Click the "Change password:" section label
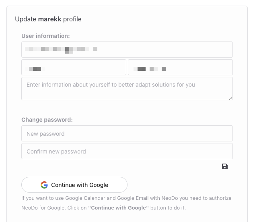The width and height of the screenshot is (257, 222). [x=47, y=120]
